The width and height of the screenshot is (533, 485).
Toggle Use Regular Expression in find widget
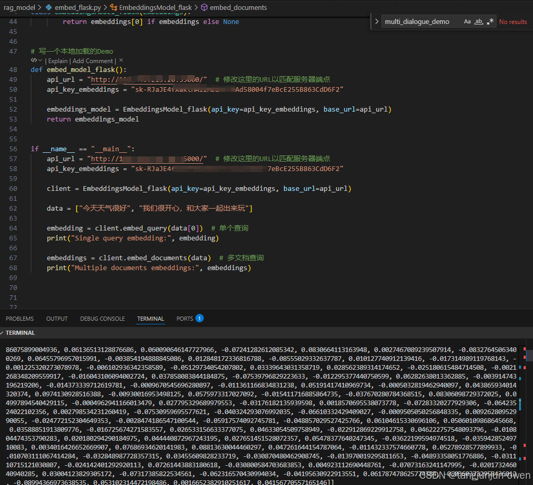coord(490,22)
